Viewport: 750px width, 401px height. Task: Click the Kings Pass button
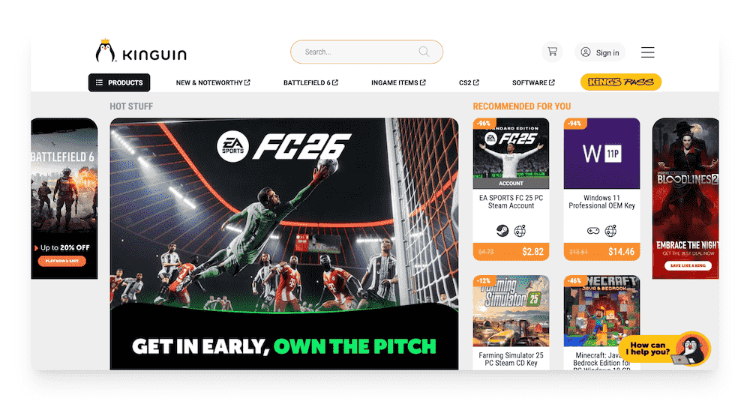click(621, 82)
